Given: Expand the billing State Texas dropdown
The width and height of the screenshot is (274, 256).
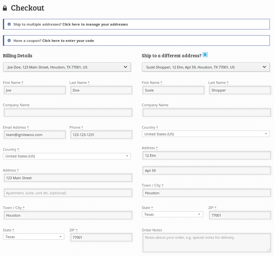Looking at the screenshot, I should (x=34, y=236).
